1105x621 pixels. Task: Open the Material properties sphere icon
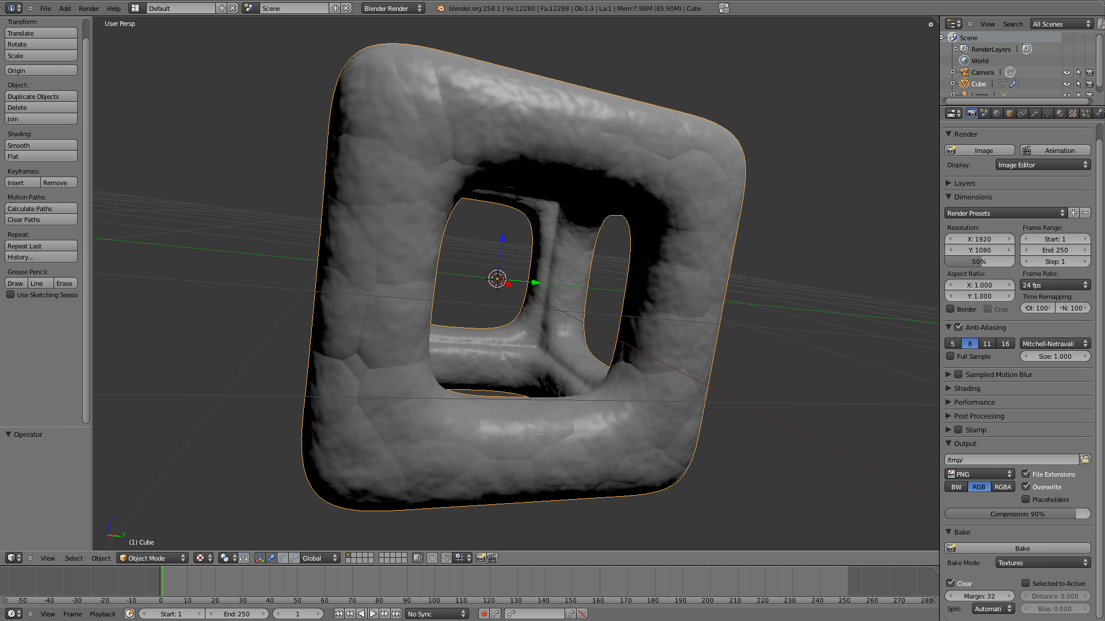[x=1060, y=113]
